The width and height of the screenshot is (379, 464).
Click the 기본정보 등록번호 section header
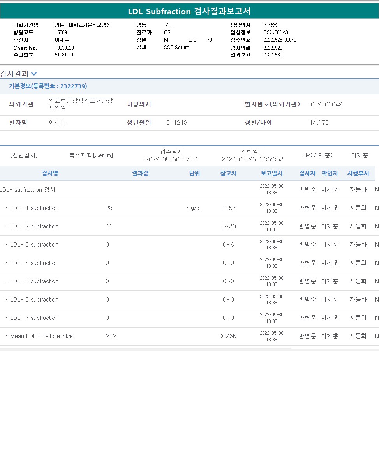[x=48, y=86]
